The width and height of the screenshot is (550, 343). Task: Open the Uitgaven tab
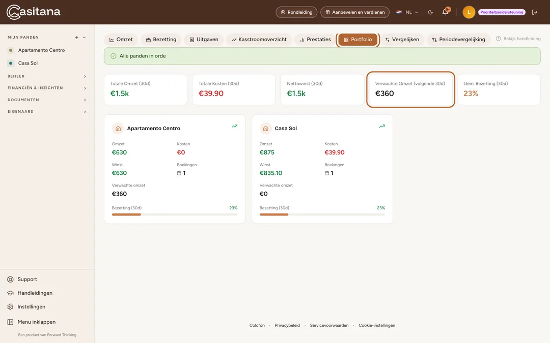pos(204,40)
